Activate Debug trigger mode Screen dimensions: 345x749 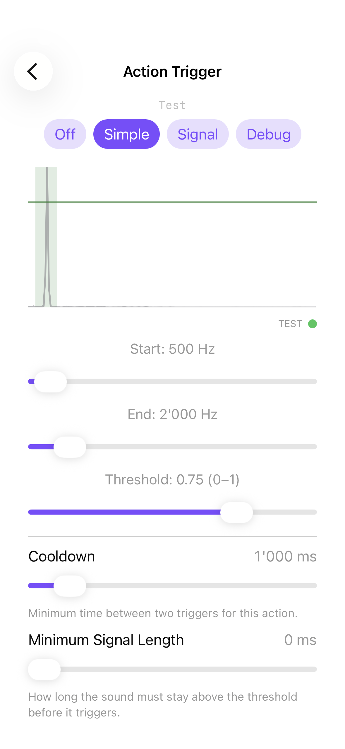pos(268,134)
